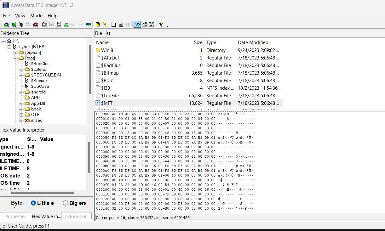Select the Little endian radio button

pos(33,203)
